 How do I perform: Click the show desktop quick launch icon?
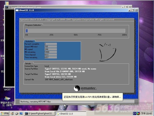click(x=21, y=114)
